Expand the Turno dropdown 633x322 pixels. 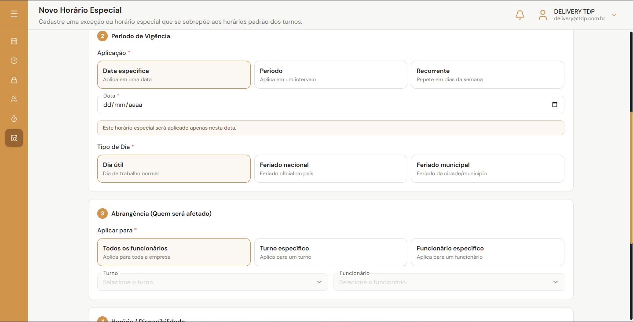pyautogui.click(x=212, y=282)
